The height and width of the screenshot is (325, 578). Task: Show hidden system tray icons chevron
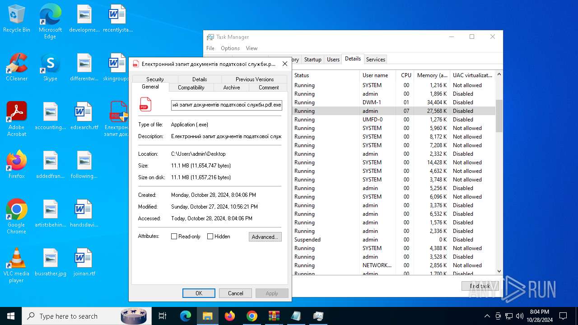coord(487,316)
